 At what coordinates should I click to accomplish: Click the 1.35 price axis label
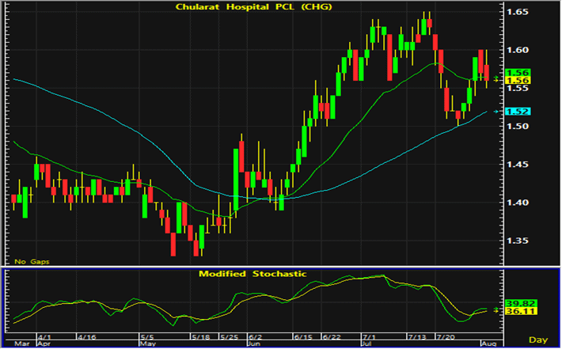tap(517, 241)
